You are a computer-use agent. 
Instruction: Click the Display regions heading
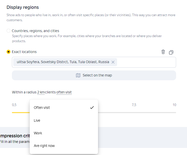click(23, 8)
